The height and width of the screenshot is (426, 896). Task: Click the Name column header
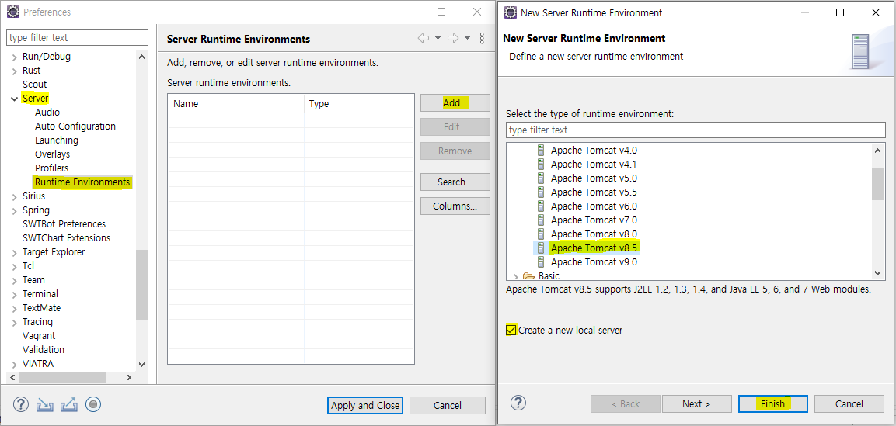236,104
